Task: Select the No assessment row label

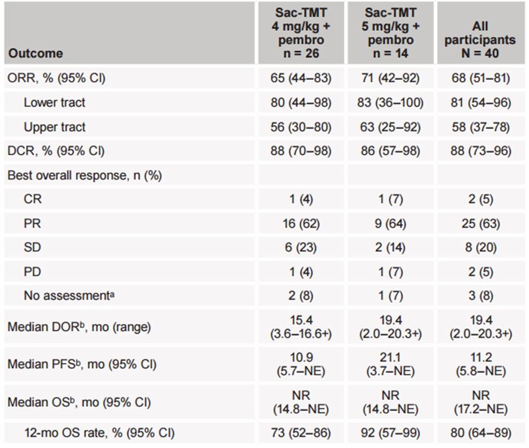Action: (65, 296)
